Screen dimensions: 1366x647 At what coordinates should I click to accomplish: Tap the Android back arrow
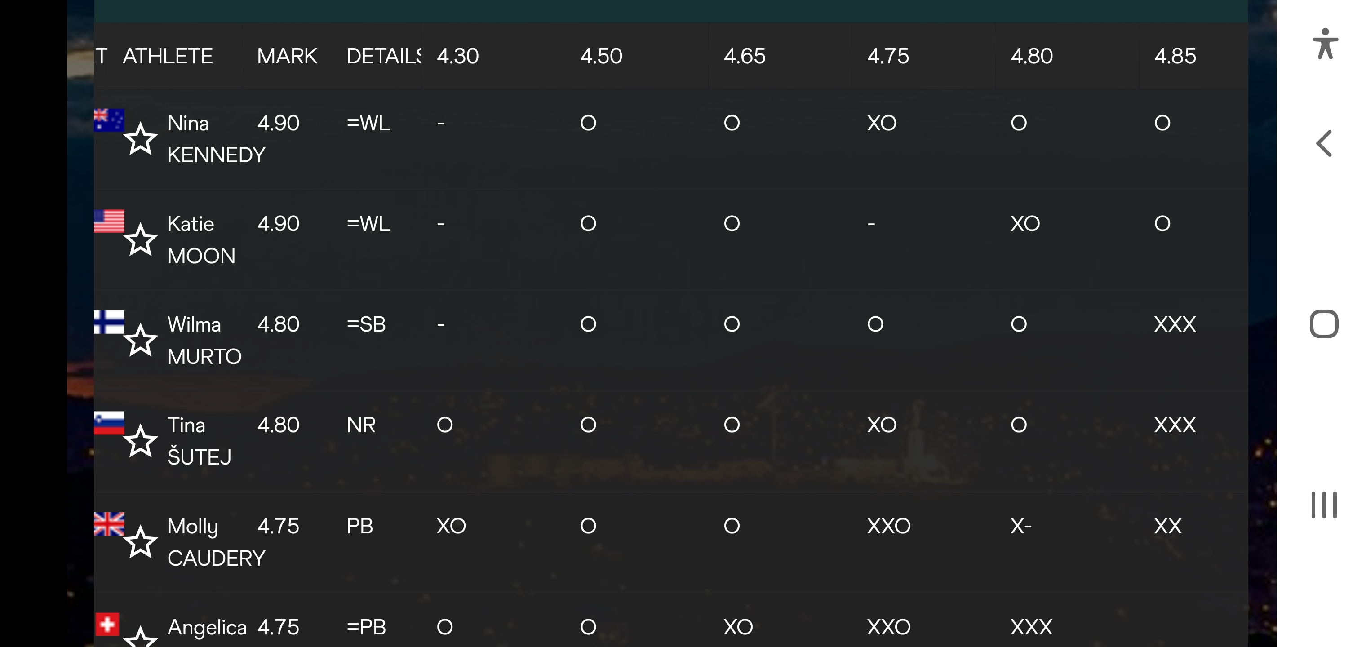pos(1324,143)
